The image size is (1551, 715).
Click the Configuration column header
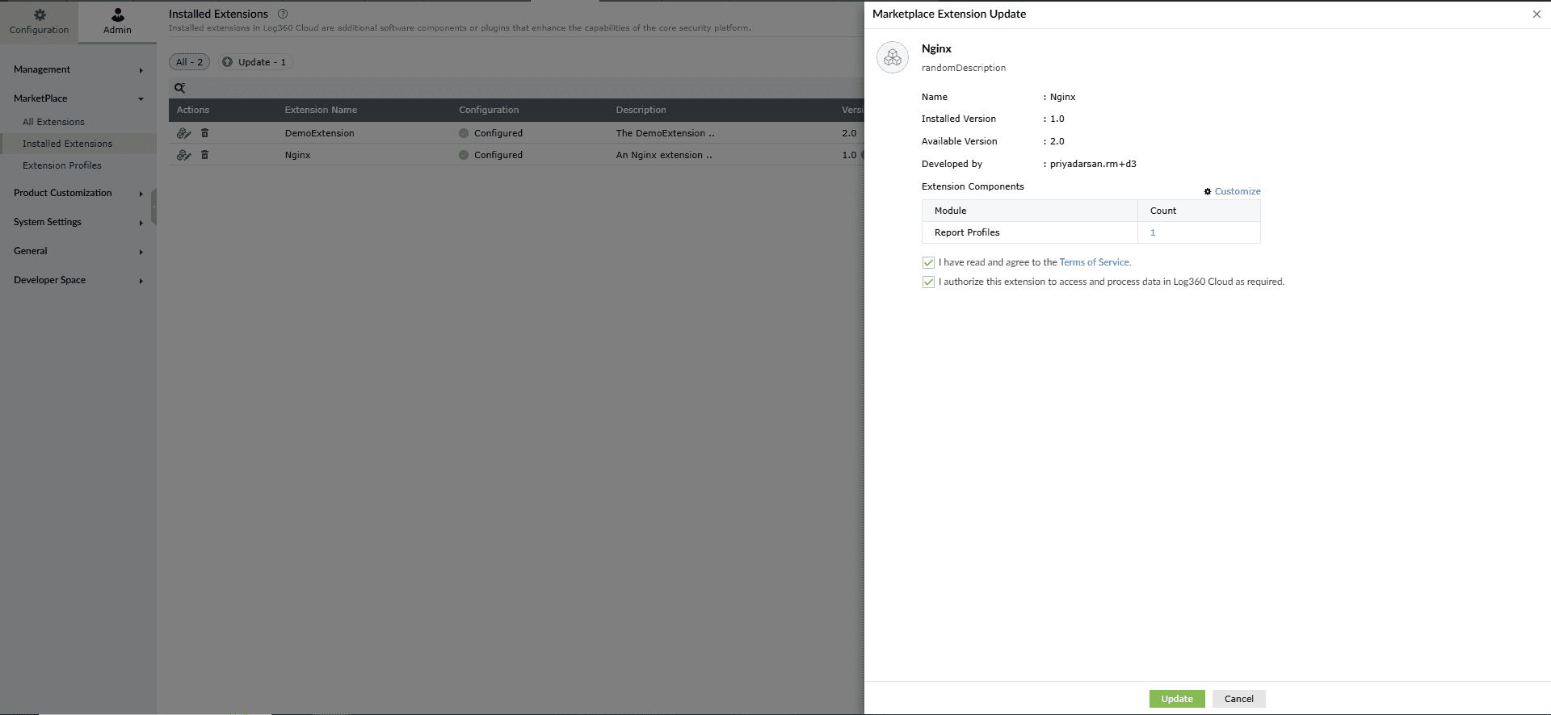489,110
